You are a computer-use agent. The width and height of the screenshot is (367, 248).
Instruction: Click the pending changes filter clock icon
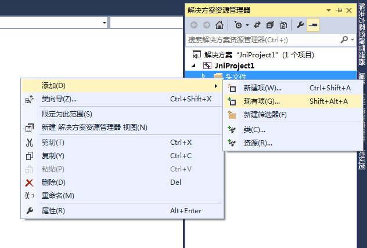point(238,25)
